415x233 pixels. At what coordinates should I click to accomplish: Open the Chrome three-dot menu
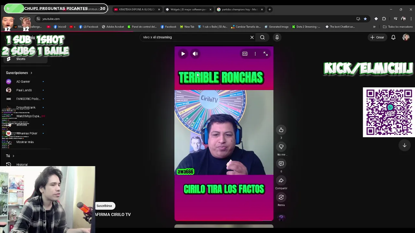pos(411,19)
